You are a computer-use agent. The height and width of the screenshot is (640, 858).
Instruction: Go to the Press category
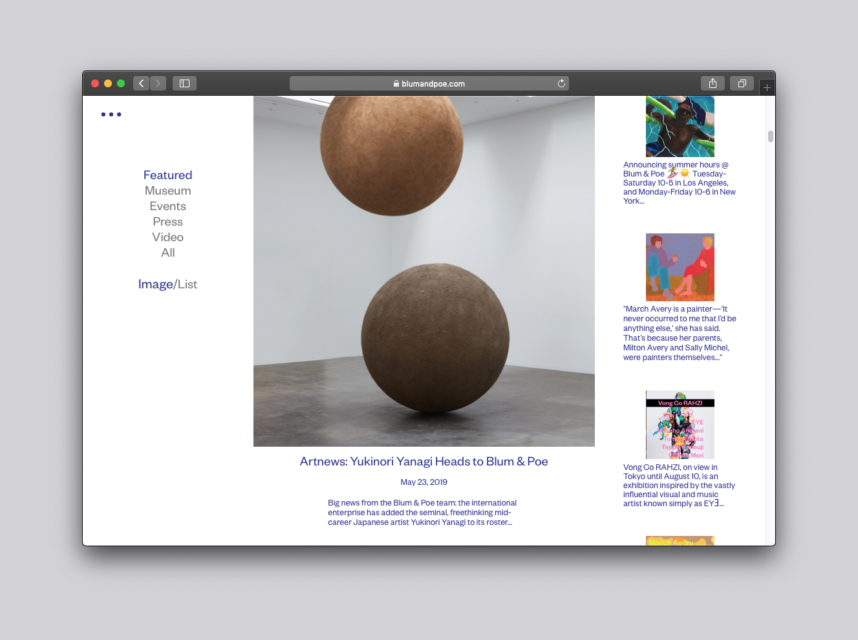tap(167, 222)
